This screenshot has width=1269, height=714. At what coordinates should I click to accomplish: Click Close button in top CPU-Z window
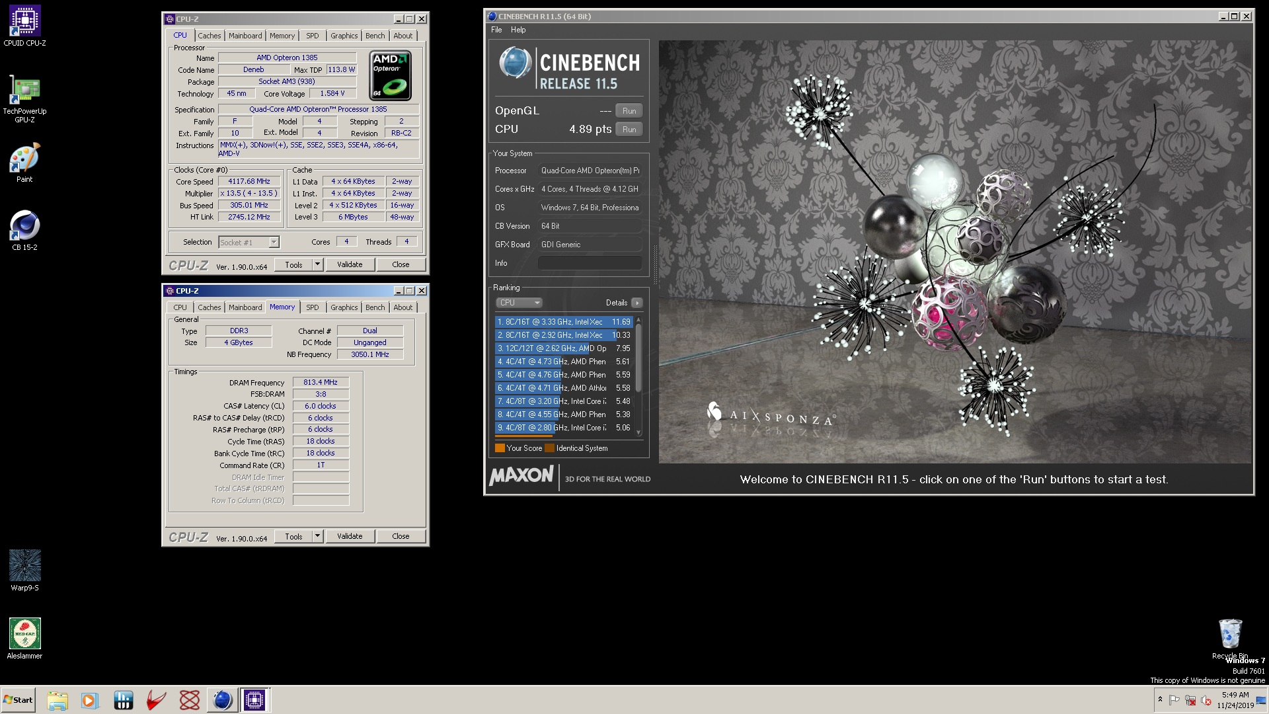pyautogui.click(x=401, y=264)
